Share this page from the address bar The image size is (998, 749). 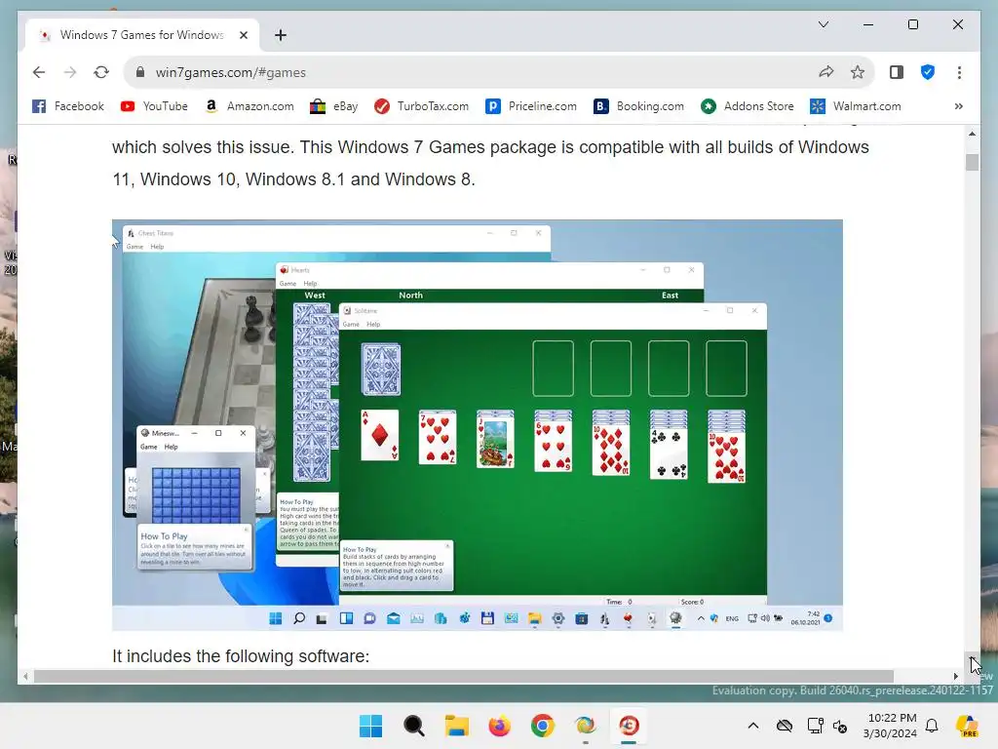826,72
